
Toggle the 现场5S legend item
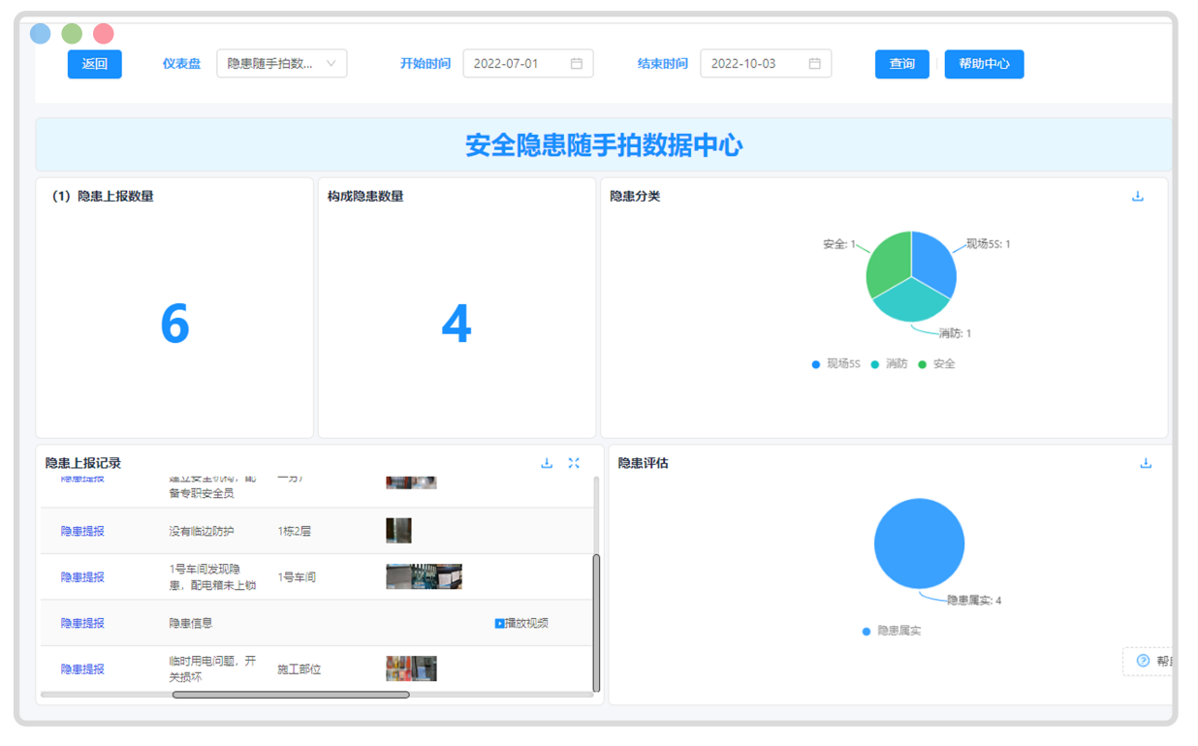pyautogui.click(x=831, y=363)
